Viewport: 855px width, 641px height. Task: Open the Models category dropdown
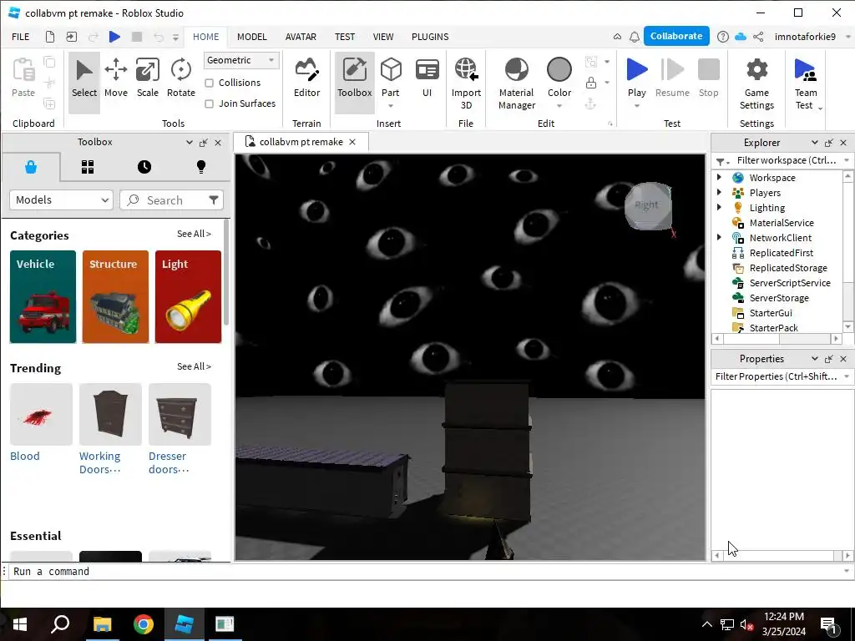pyautogui.click(x=61, y=200)
